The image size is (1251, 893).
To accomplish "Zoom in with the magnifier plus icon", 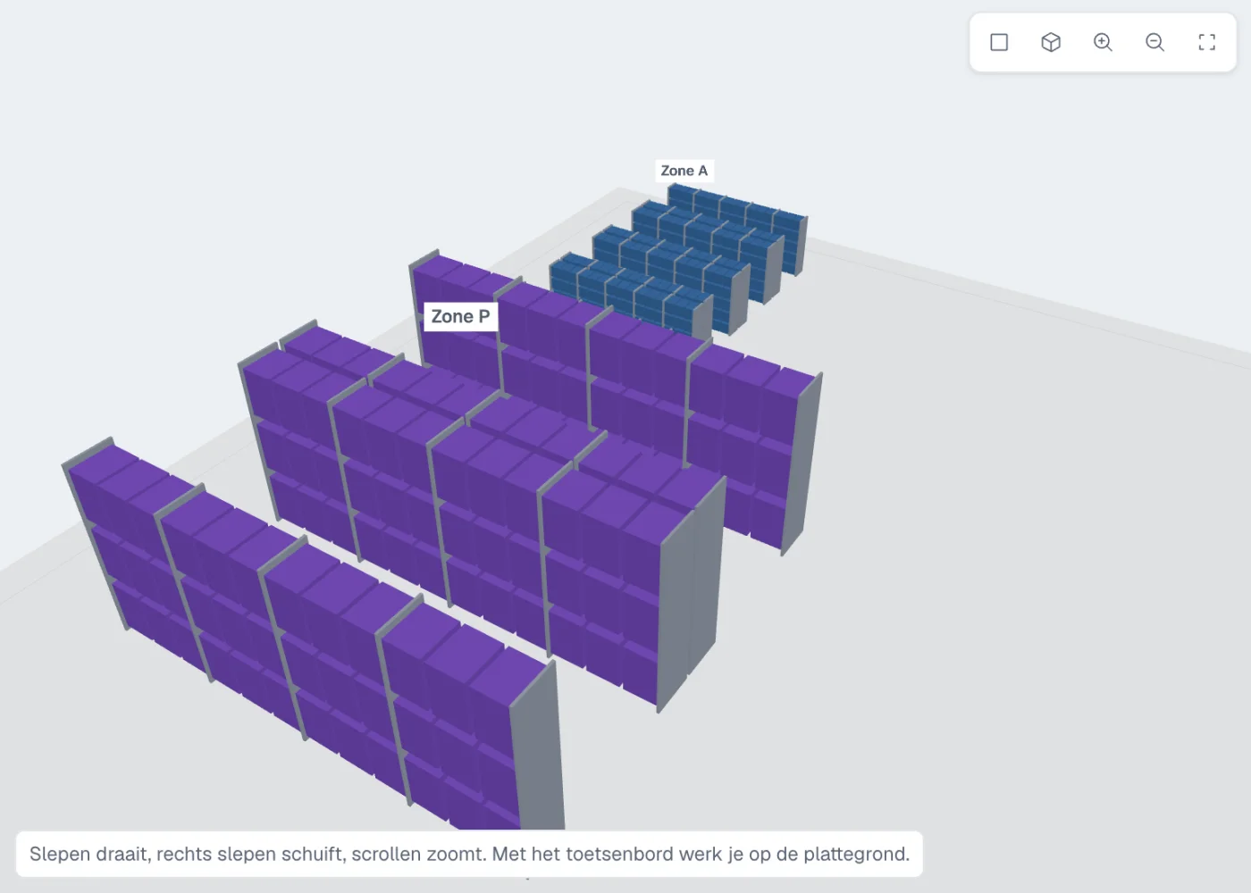I will click(x=1103, y=42).
